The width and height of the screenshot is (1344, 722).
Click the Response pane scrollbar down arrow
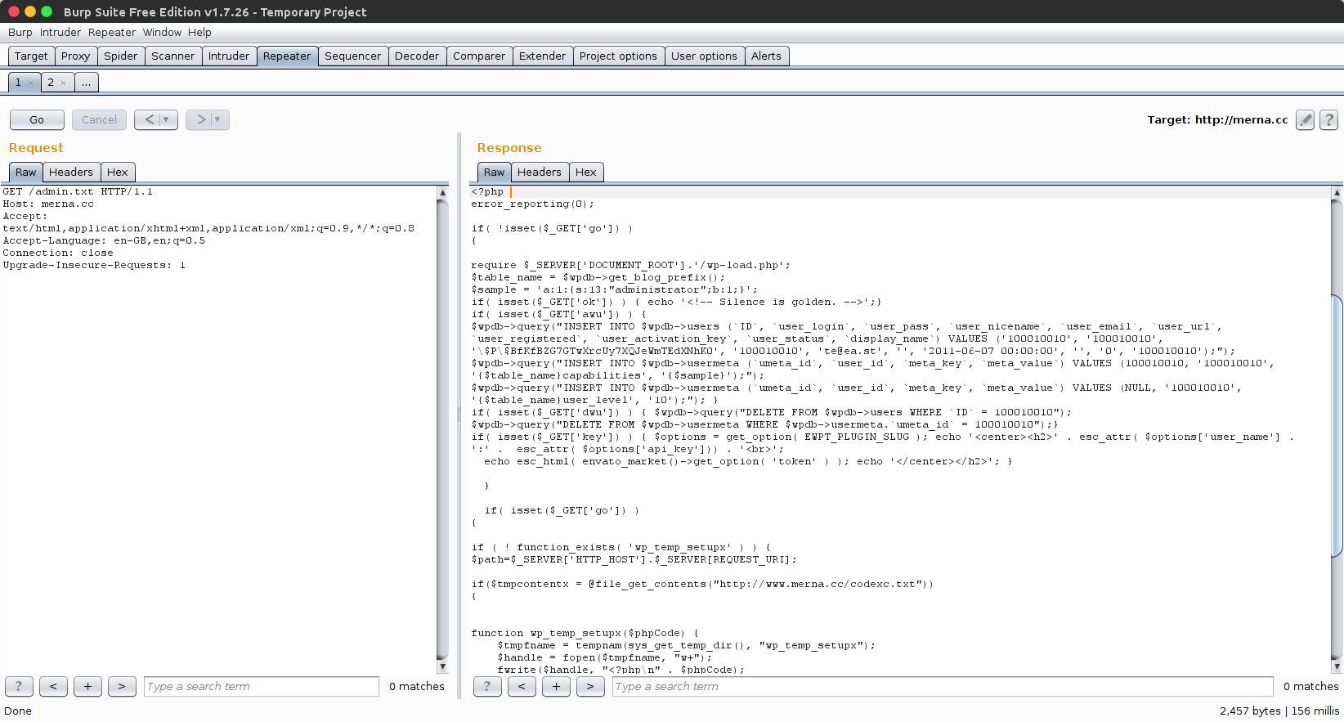click(1337, 666)
